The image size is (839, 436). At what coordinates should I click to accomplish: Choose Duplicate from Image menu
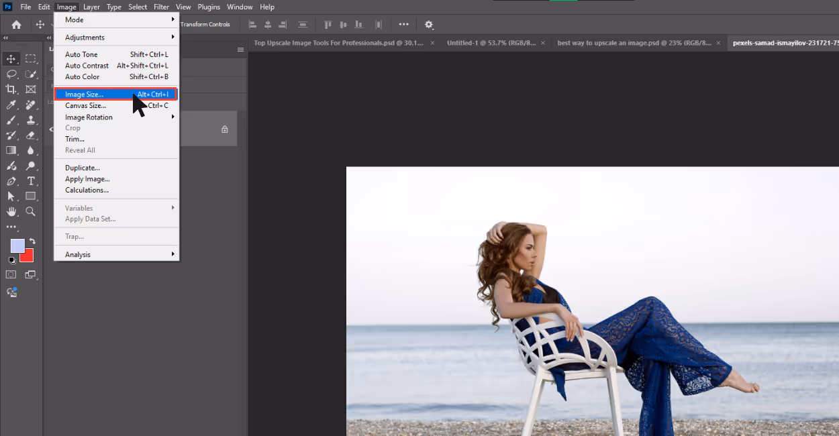point(116,168)
